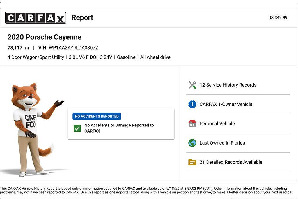Click the green checkmark box
298x199 pixels.
click(77, 128)
